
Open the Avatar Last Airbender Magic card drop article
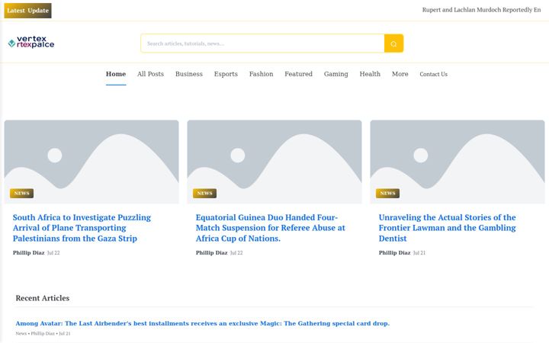[x=202, y=323]
